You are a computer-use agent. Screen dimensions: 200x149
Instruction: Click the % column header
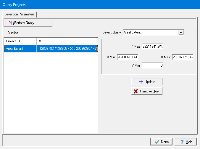(x=67, y=41)
